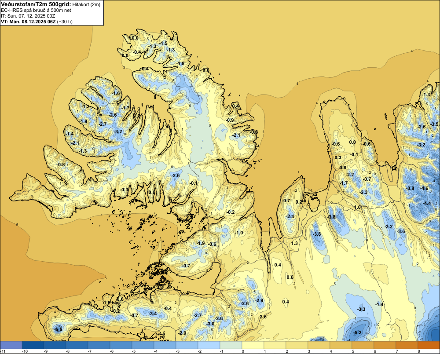Image resolution: width=440 pixels, height=354 pixels.
Task: Click the -2.4 temperature value
Action: (290, 216)
